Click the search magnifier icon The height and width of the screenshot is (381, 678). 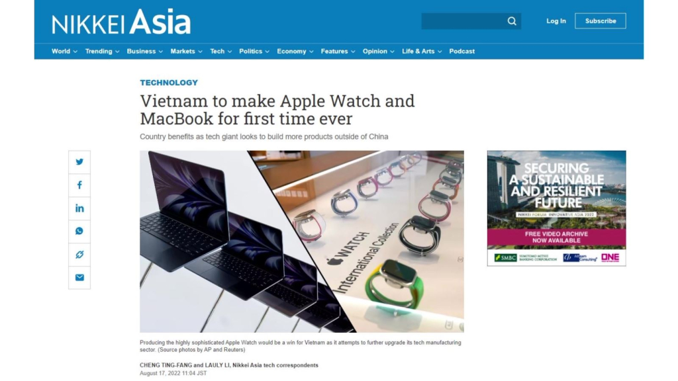point(512,21)
